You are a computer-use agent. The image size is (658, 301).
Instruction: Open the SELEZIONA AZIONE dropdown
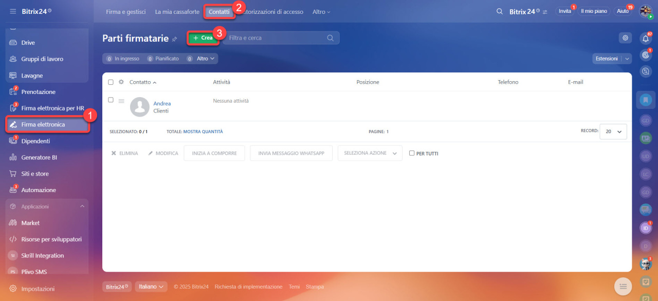370,153
